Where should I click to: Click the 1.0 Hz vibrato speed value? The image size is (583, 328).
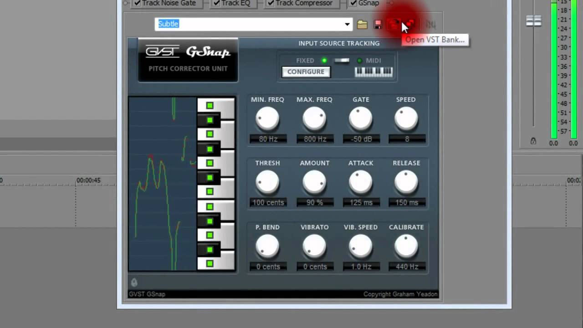tap(361, 266)
